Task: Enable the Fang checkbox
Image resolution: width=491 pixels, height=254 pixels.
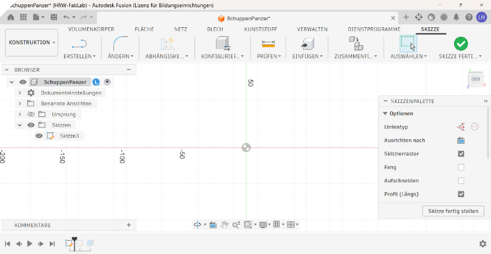Action: click(x=461, y=167)
